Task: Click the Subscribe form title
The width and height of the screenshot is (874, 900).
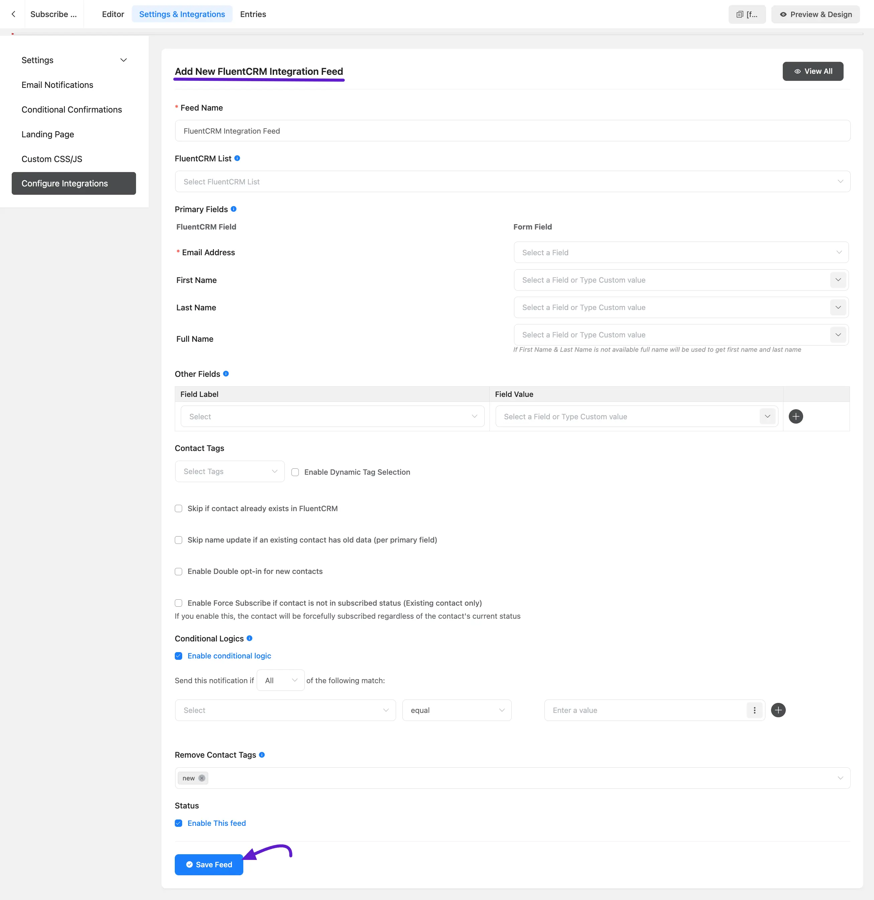Action: pos(54,14)
